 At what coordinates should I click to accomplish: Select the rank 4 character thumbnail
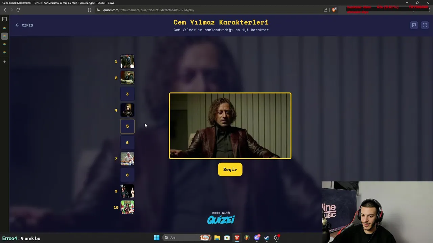(127, 110)
